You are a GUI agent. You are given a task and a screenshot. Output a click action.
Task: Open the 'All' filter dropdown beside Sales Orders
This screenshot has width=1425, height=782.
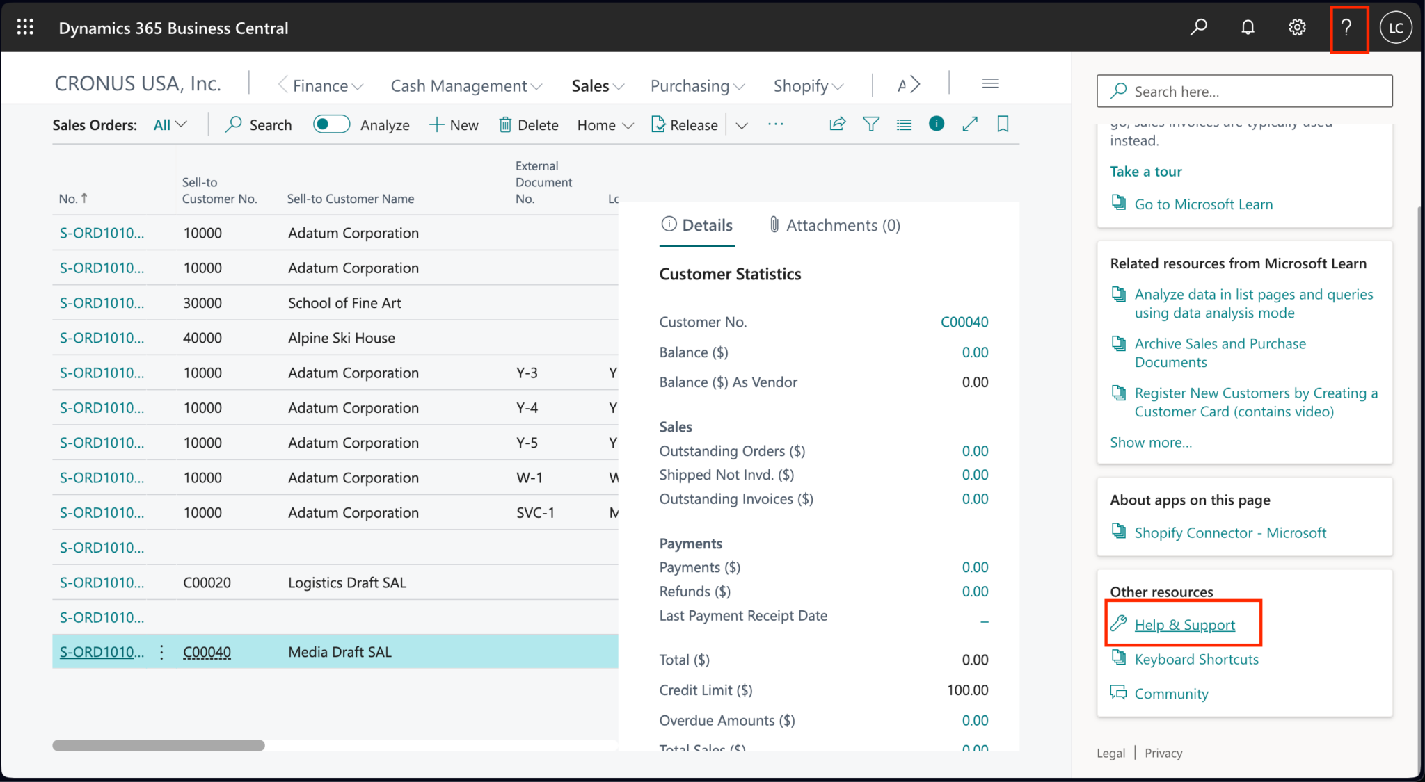(x=168, y=124)
